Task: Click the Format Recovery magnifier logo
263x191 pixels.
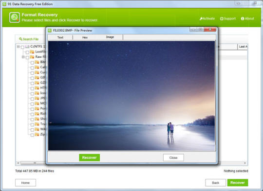Action: [x=15, y=17]
